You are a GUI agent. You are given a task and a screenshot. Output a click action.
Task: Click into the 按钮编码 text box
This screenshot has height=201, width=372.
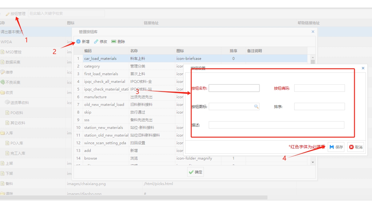click(319, 88)
